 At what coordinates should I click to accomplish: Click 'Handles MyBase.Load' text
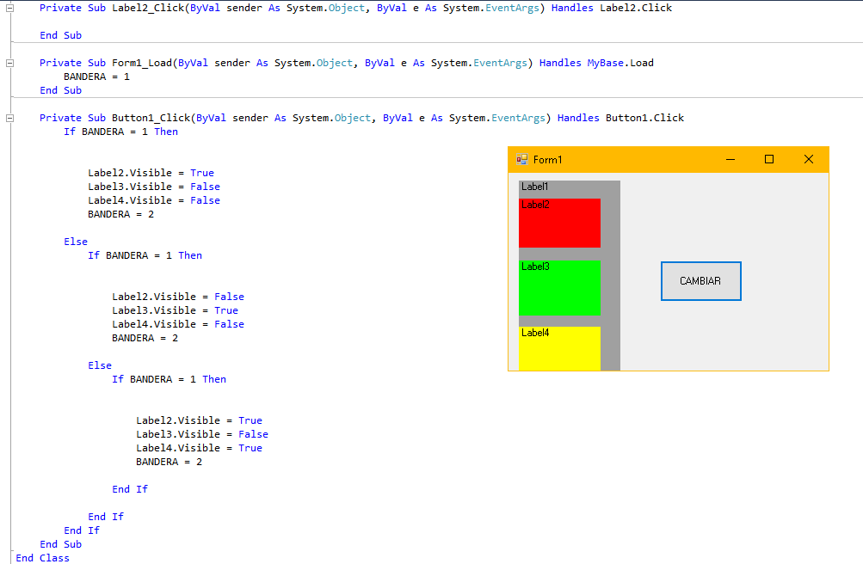click(x=596, y=64)
